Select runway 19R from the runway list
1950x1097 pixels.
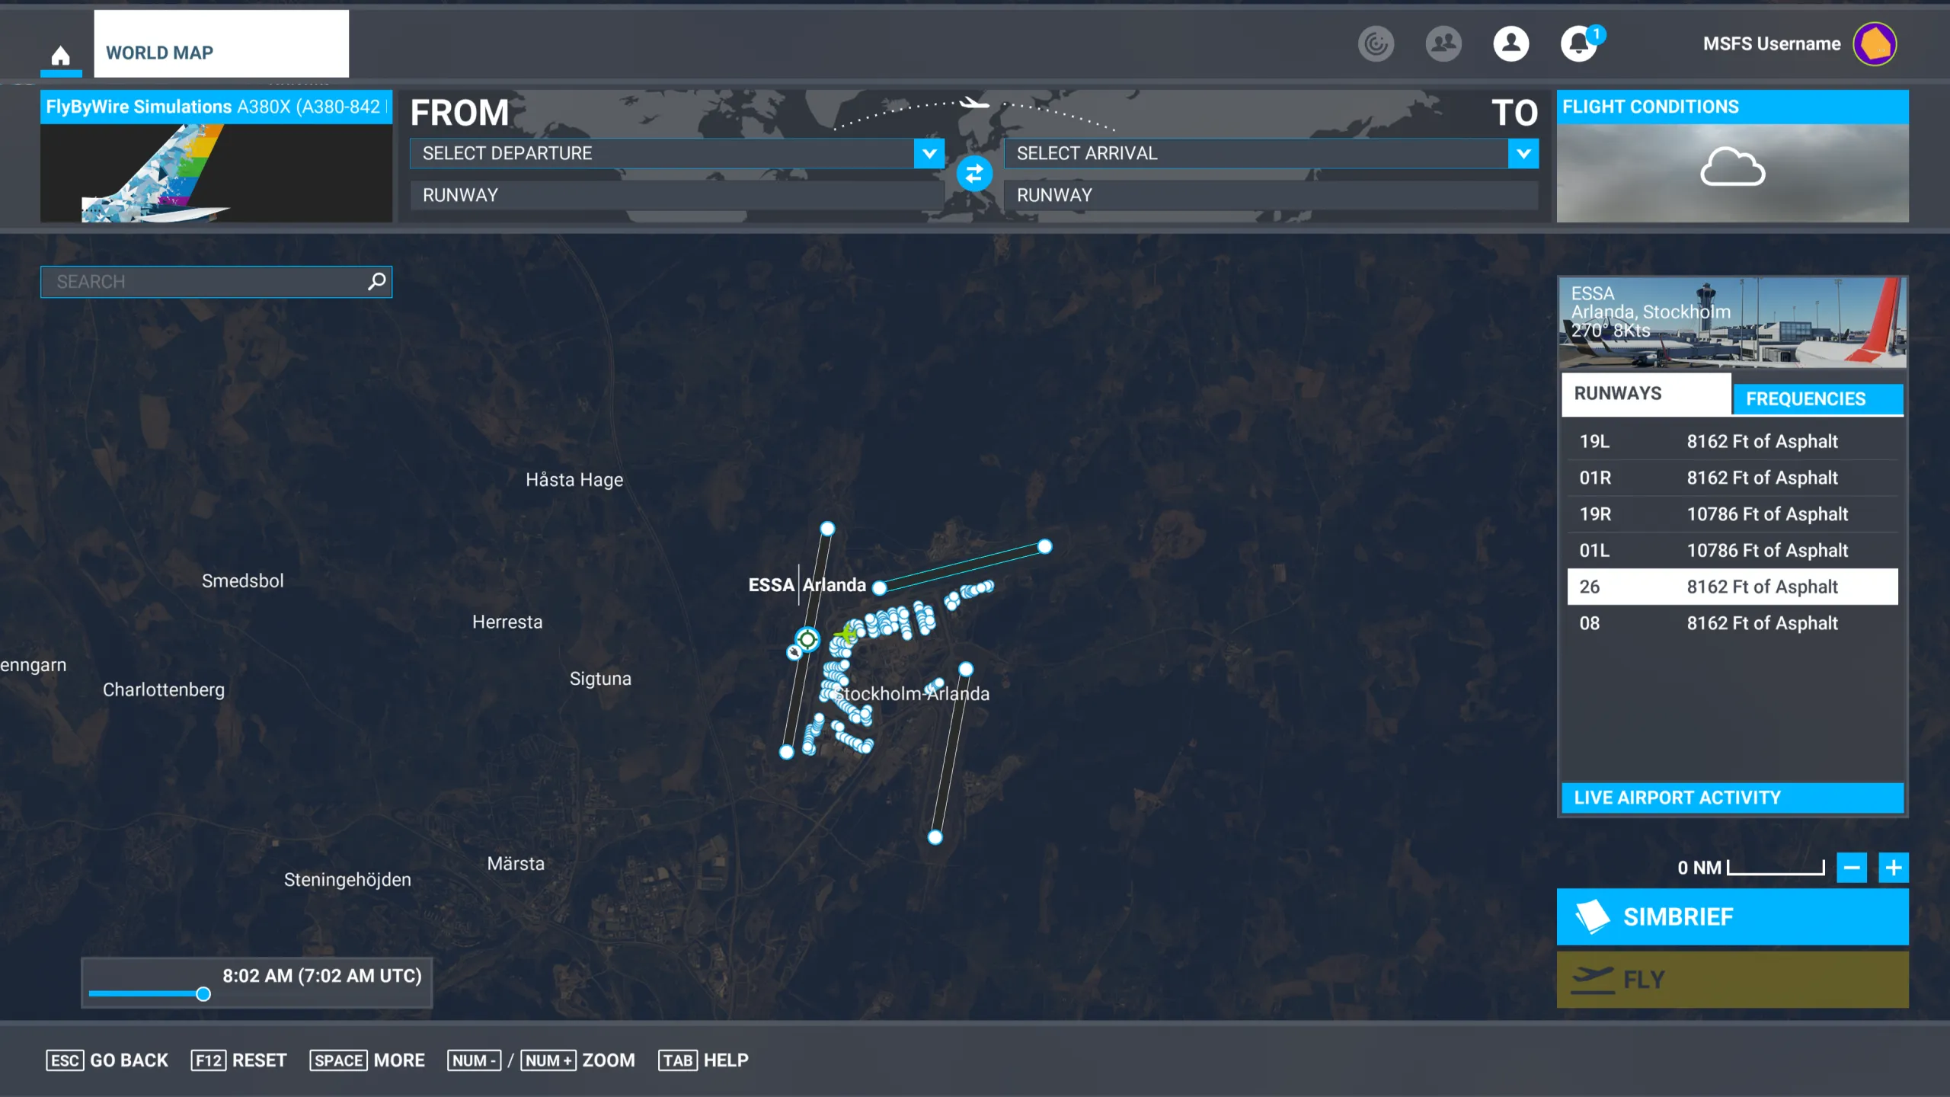point(1731,513)
